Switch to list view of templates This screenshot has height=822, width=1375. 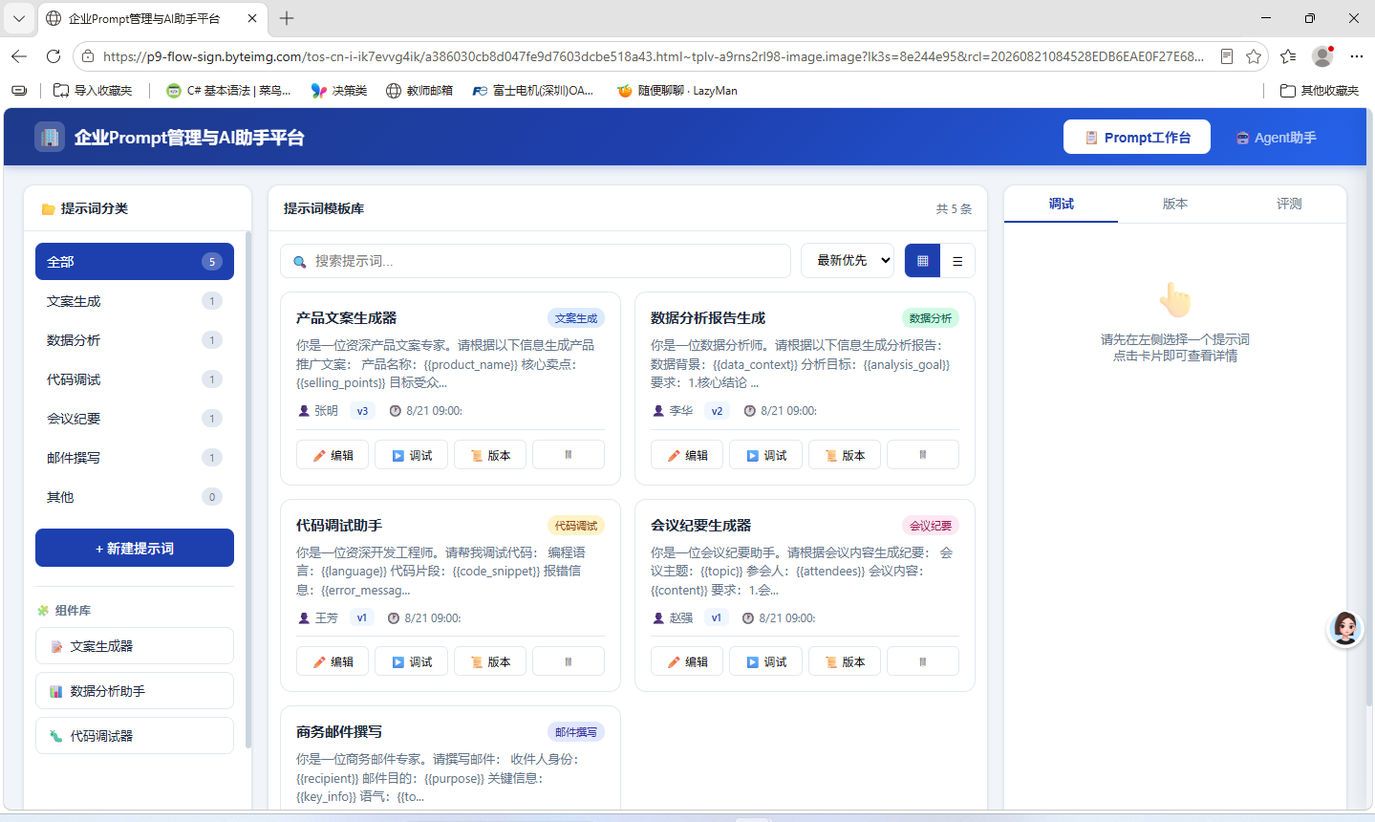pyautogui.click(x=957, y=261)
